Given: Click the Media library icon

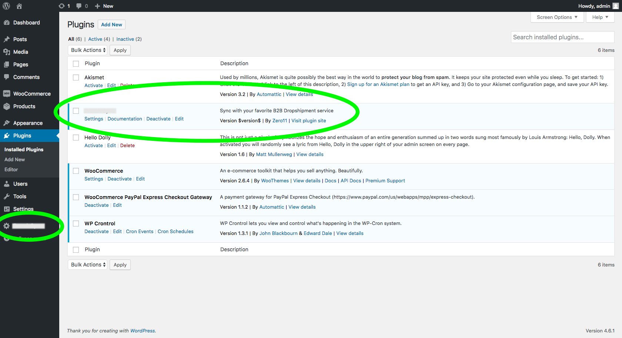Looking at the screenshot, I should pos(7,52).
